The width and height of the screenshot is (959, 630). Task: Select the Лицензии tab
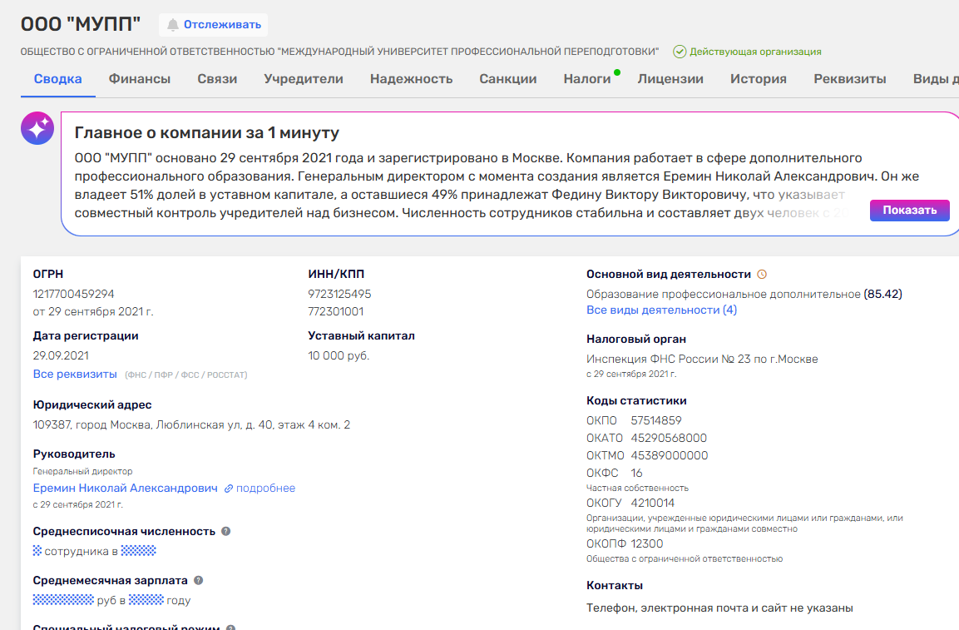click(x=670, y=79)
